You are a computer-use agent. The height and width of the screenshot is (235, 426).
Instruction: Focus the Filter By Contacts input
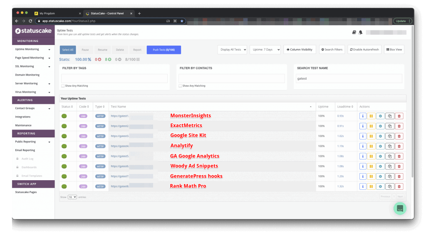point(232,78)
